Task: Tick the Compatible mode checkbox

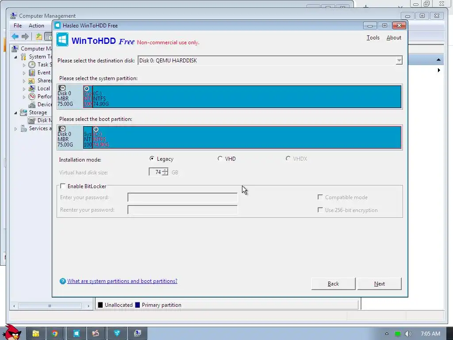Action: pyautogui.click(x=320, y=197)
